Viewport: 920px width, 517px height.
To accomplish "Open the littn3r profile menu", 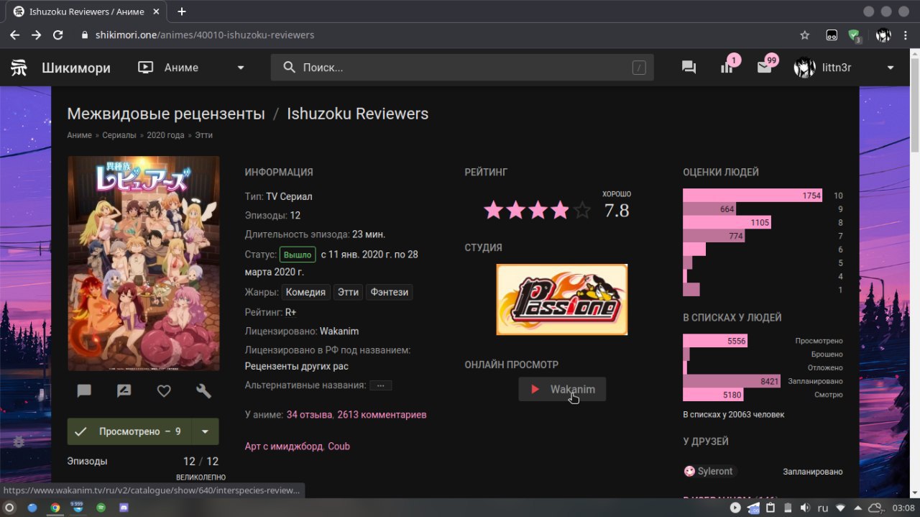I will (845, 68).
